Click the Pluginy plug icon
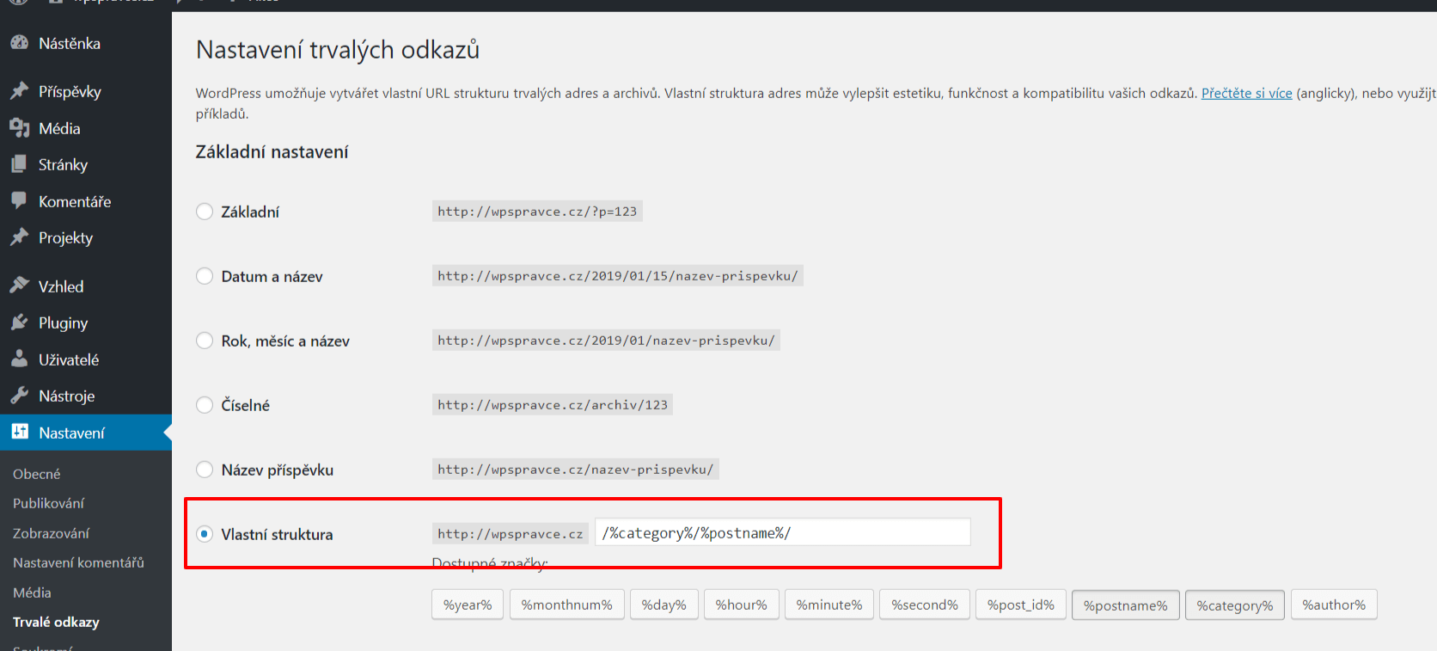The width and height of the screenshot is (1437, 651). coord(19,322)
